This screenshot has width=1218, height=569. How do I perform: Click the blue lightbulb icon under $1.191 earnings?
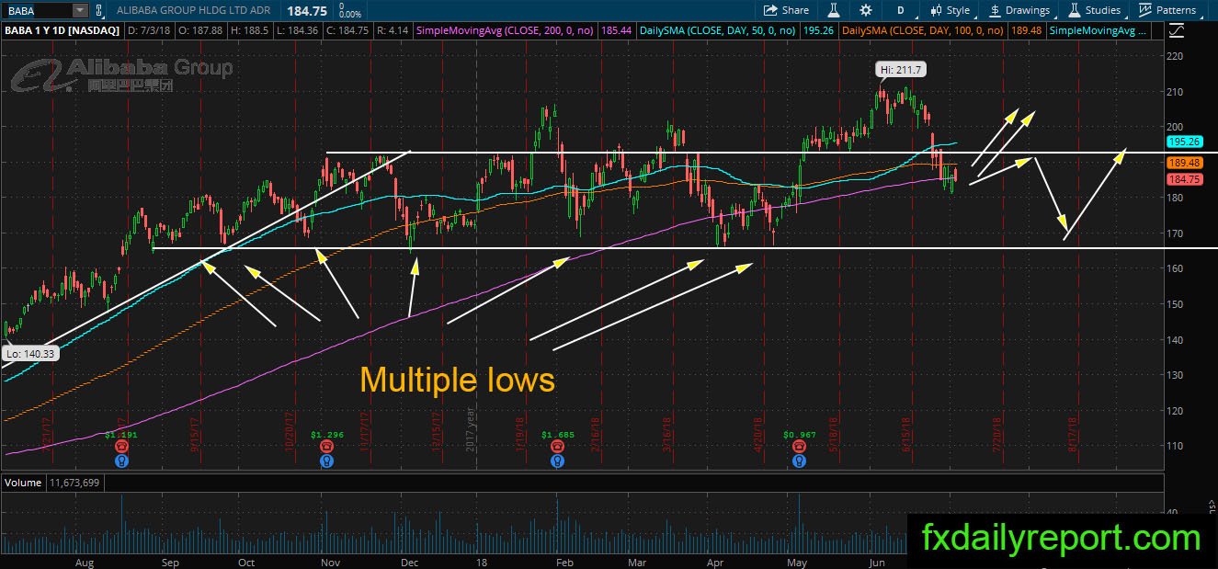(x=120, y=460)
